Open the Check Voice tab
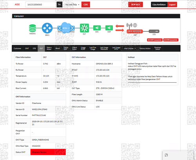 coord(74,48)
